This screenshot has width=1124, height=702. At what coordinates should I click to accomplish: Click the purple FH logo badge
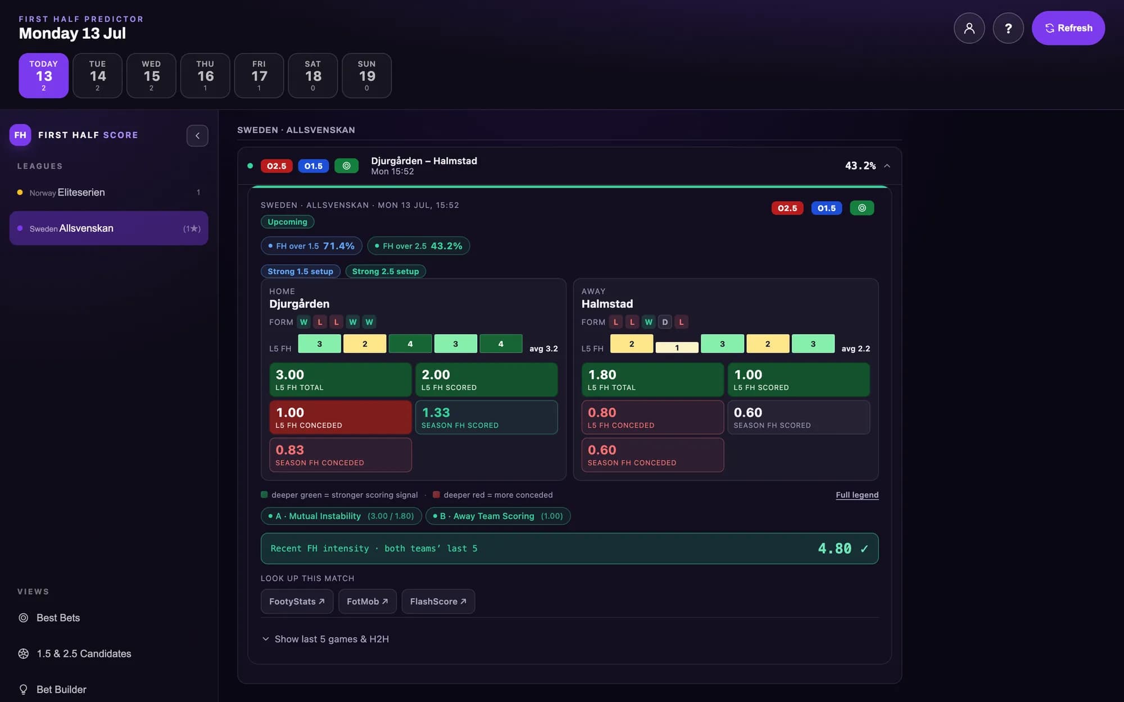point(20,135)
